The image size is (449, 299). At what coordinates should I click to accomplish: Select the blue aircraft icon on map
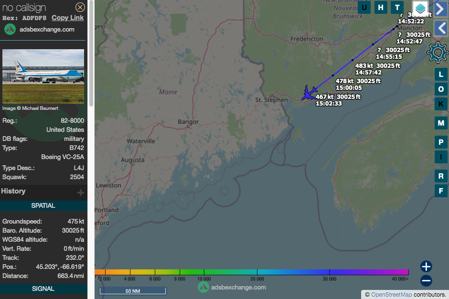pos(309,93)
